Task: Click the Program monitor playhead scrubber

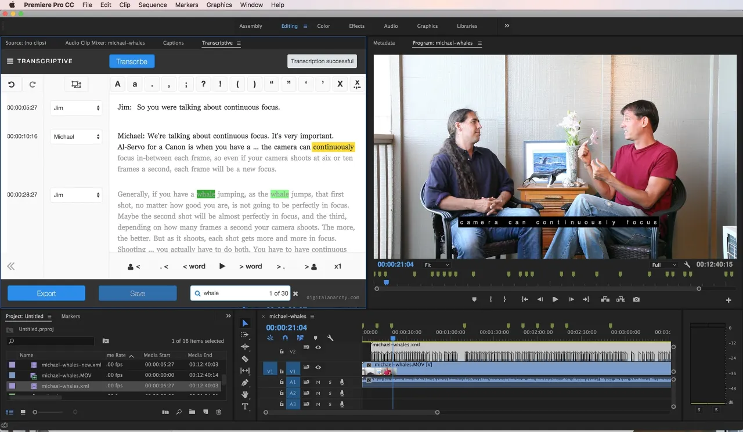Action: [386, 282]
